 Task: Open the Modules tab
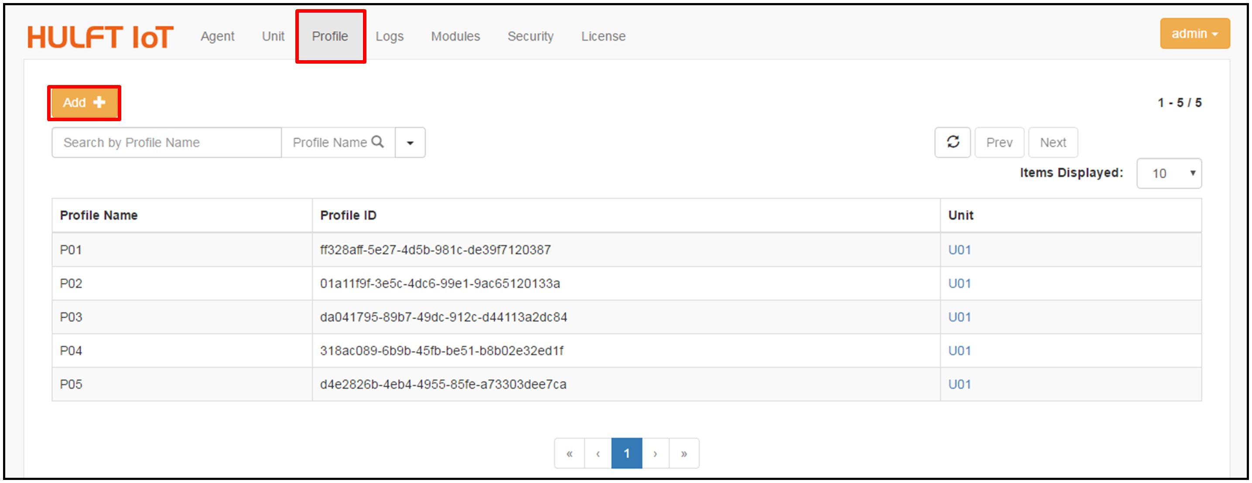(x=455, y=37)
